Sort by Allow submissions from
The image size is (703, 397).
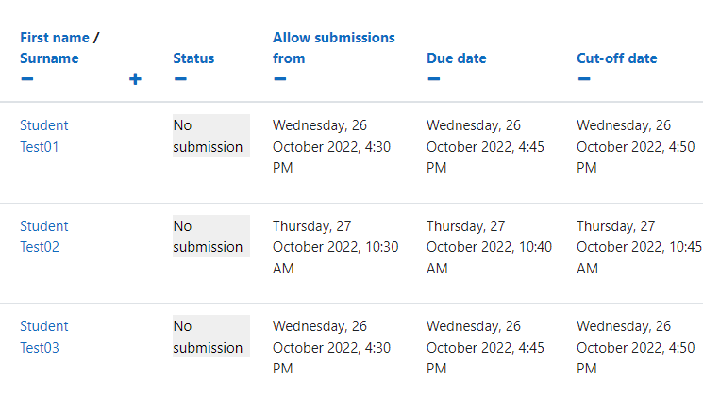click(x=333, y=48)
